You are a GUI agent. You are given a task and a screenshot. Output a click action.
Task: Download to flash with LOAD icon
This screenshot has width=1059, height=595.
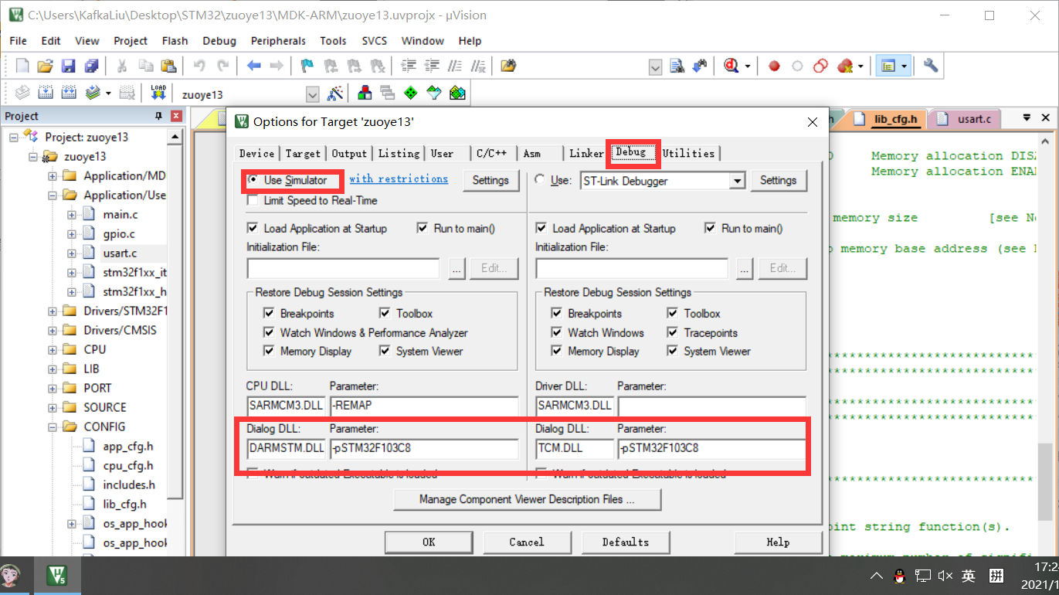tap(158, 93)
